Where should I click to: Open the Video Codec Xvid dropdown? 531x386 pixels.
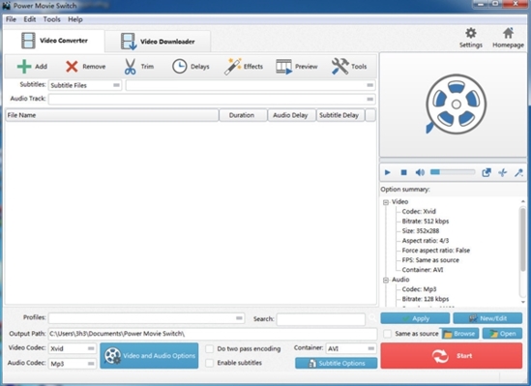click(x=73, y=348)
